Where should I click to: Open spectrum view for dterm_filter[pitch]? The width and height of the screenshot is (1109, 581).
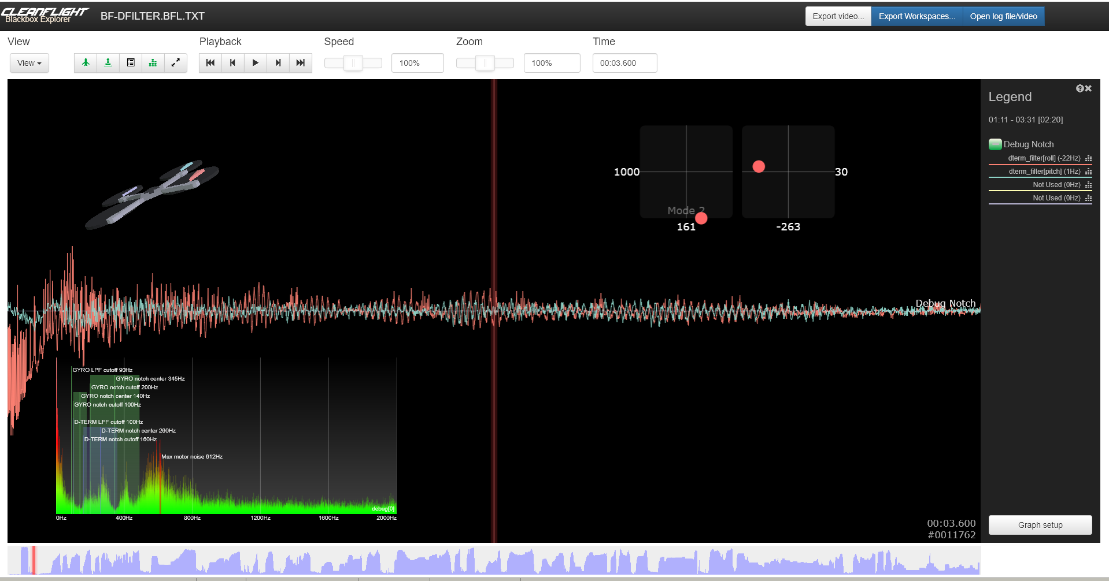[1089, 172]
